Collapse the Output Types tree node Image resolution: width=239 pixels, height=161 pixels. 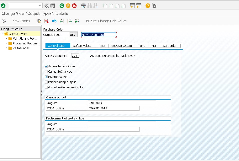2,34
